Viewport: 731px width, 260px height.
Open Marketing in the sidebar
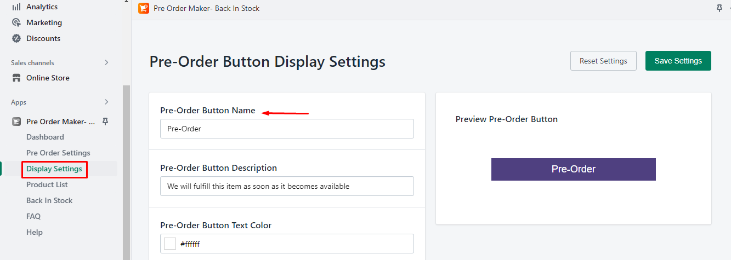click(44, 22)
